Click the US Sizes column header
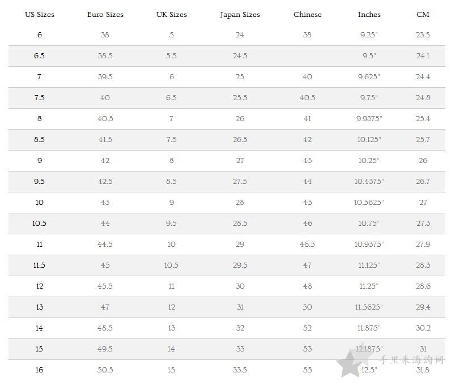The image size is (451, 386). coord(40,15)
